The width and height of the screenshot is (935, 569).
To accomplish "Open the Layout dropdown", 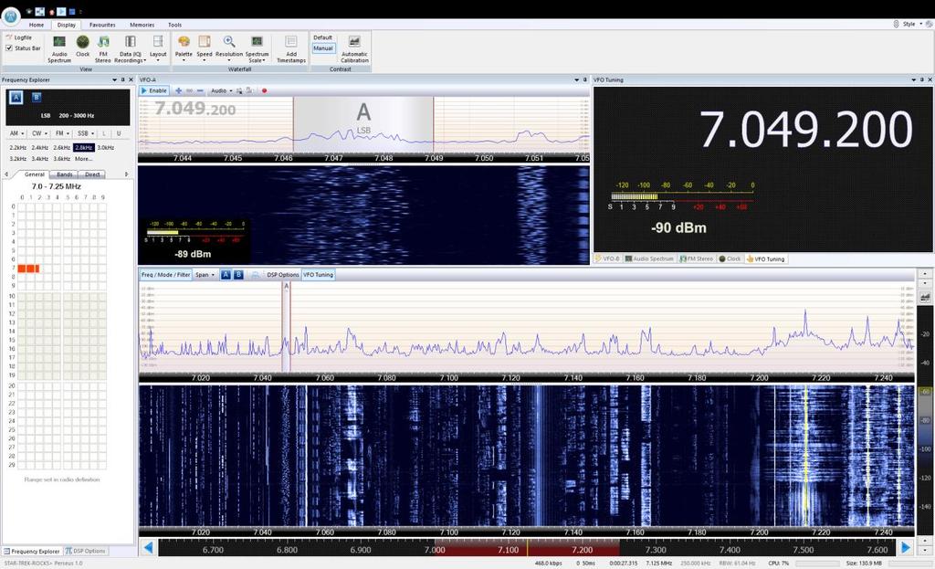I will click(158, 49).
